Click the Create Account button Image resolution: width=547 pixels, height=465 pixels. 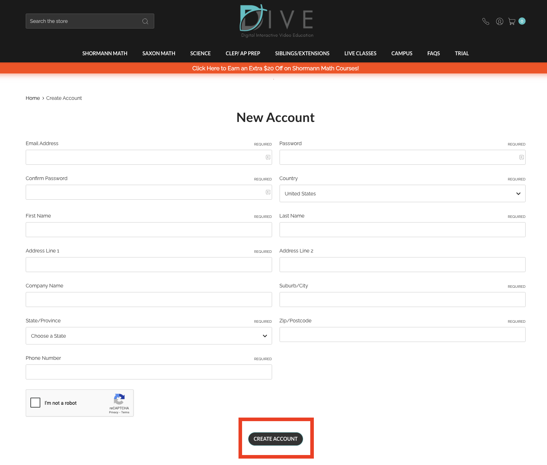click(276, 439)
